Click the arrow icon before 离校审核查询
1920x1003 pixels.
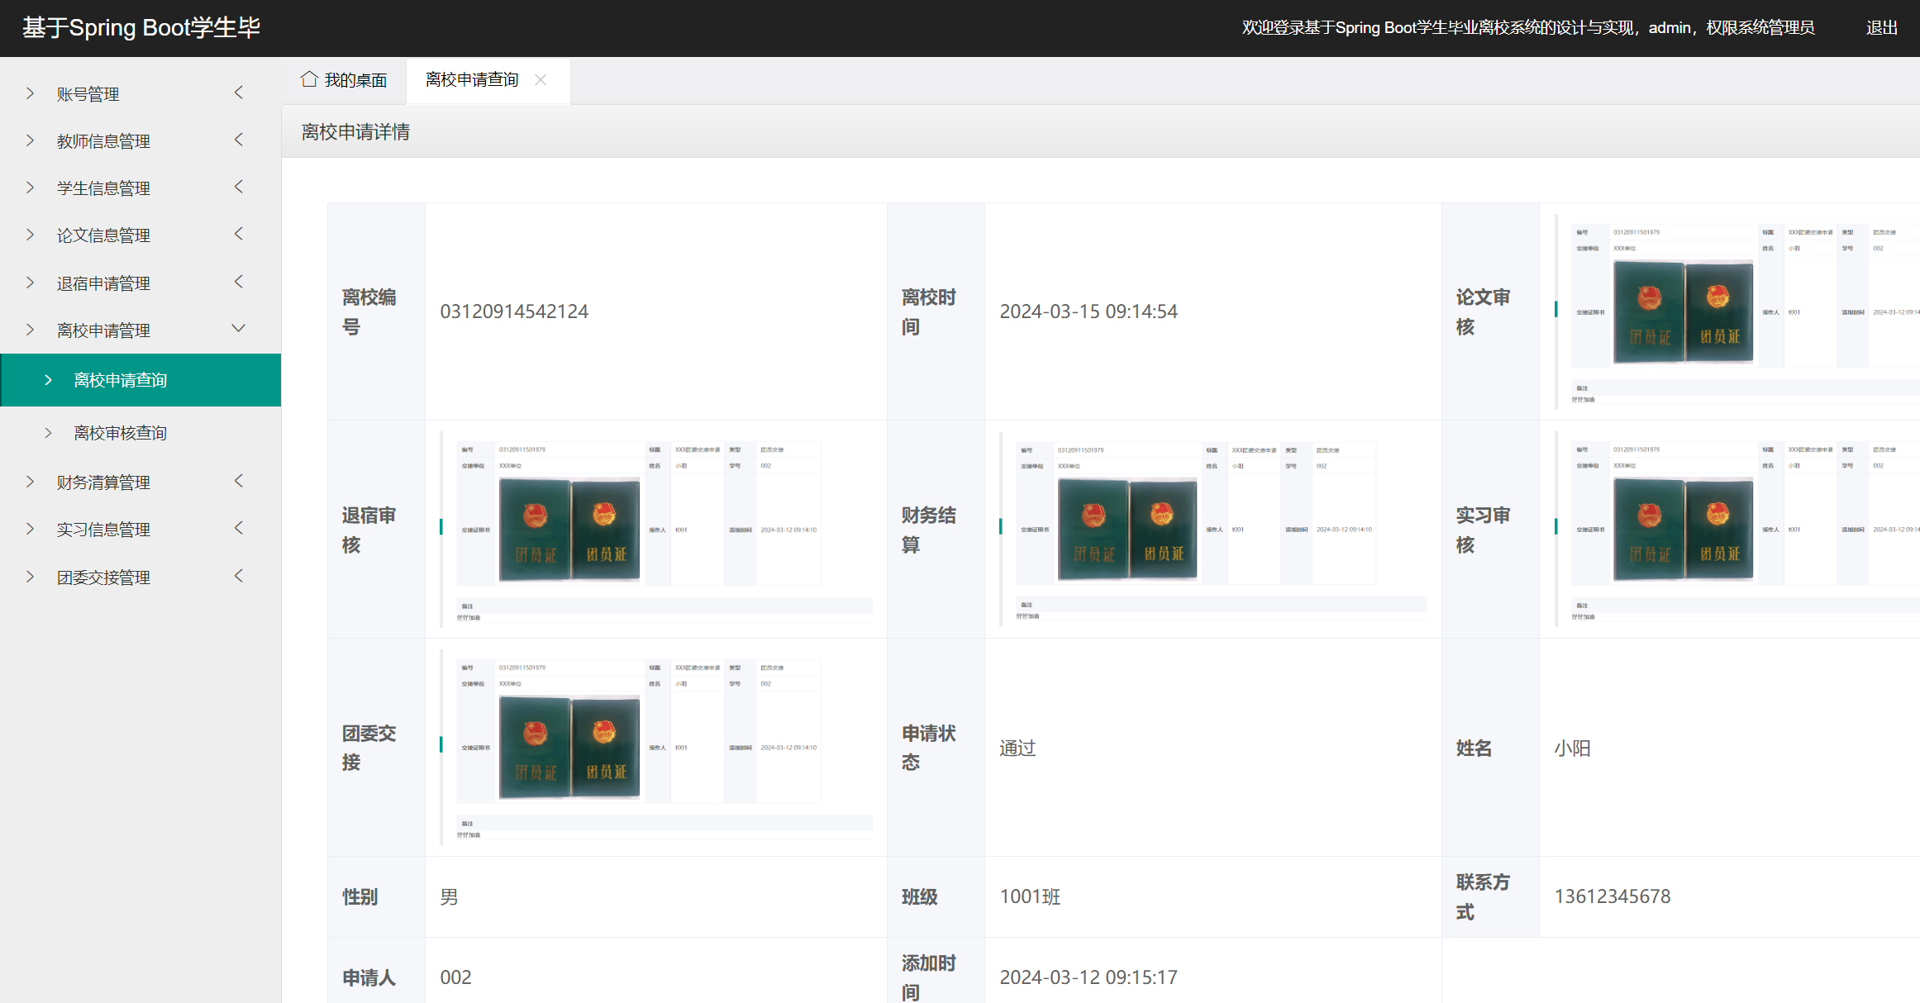(48, 433)
